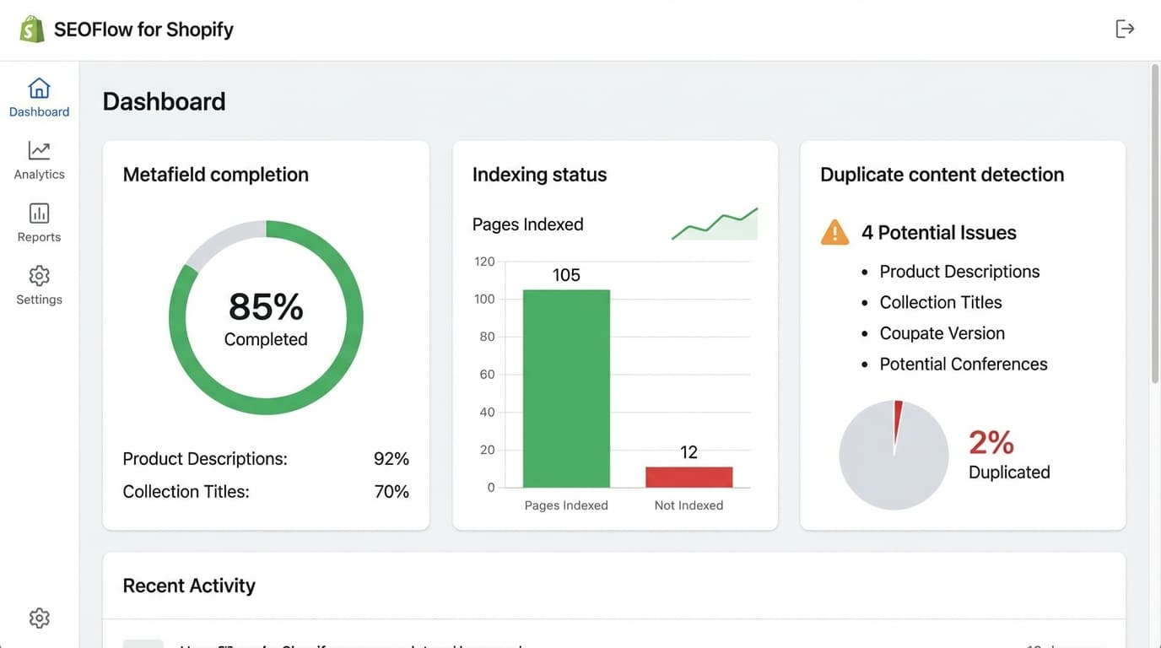The width and height of the screenshot is (1161, 648).
Task: Click the Collection Titles issue link
Action: tap(941, 301)
